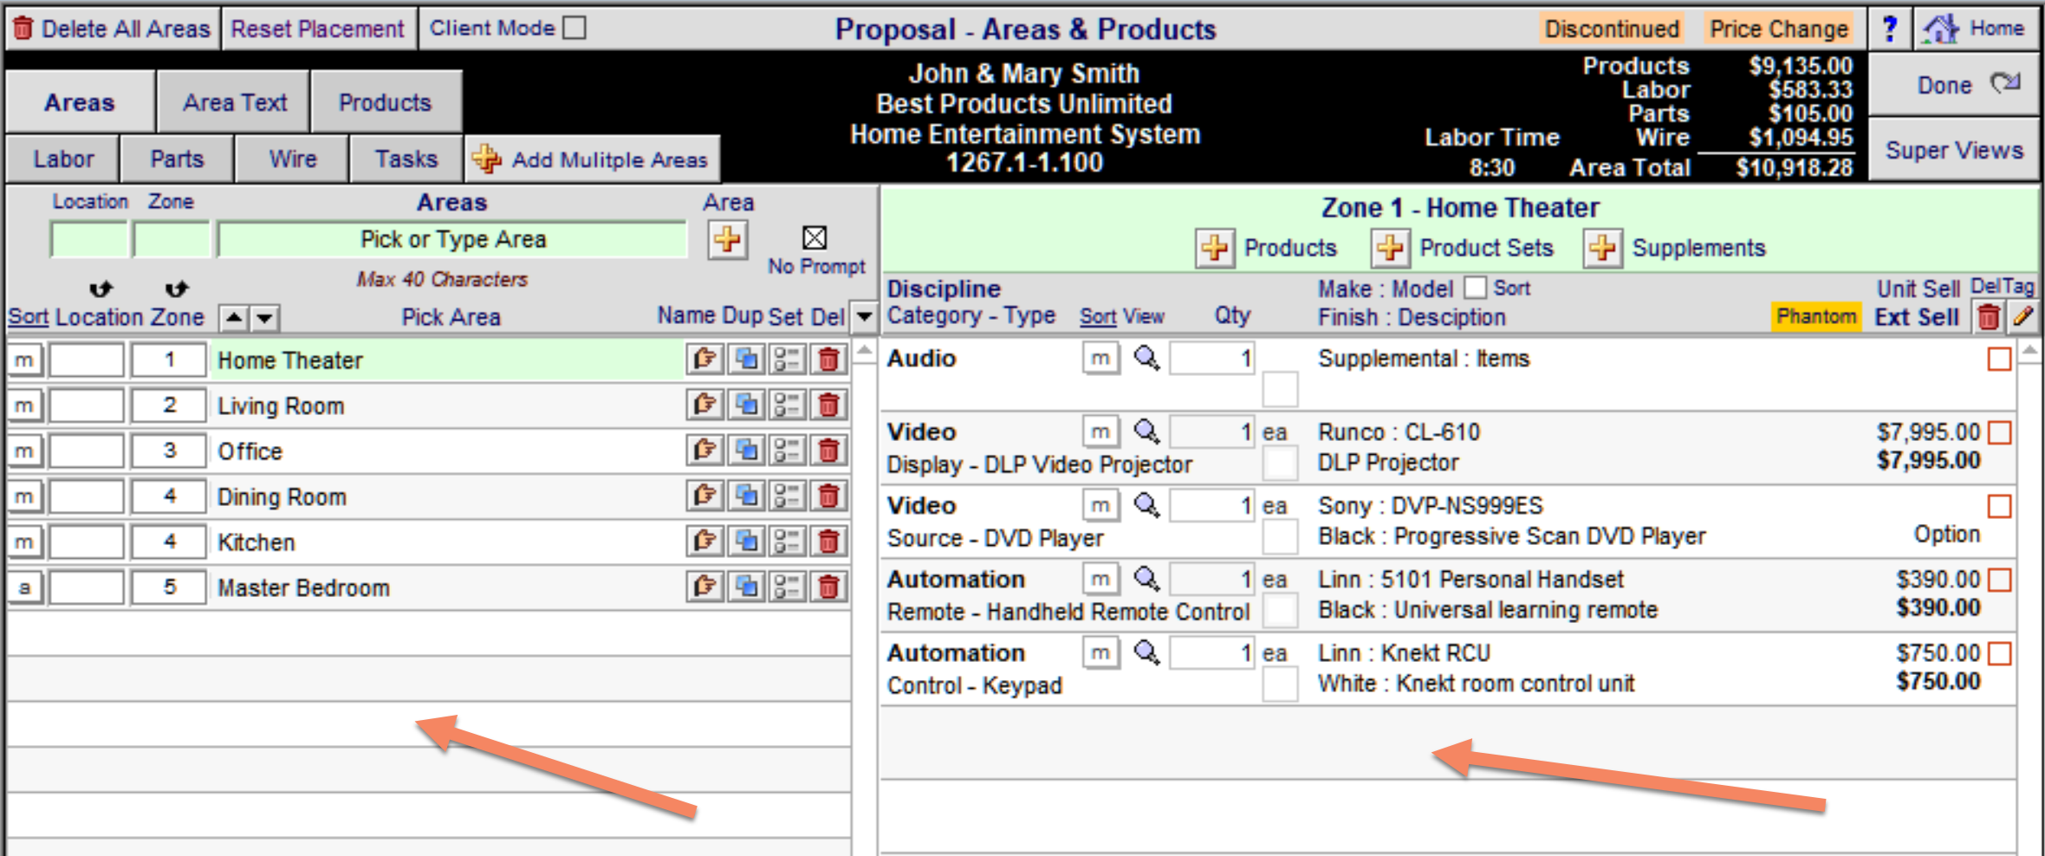
Task: Toggle the Client Mode checkbox
Action: pos(574,28)
